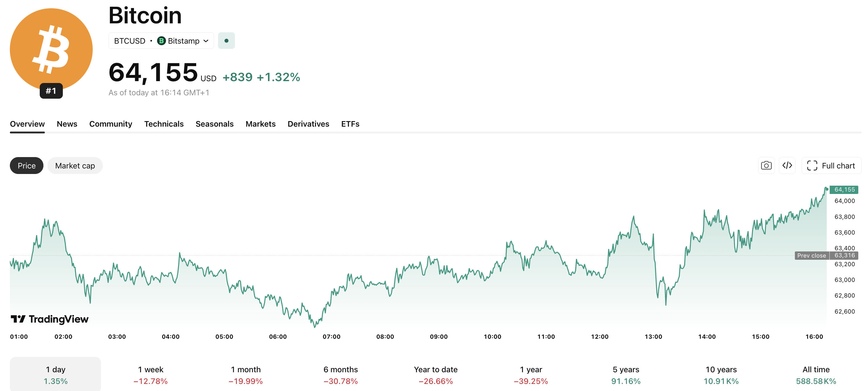866x391 pixels.
Task: Open the embed code icon
Action: coord(787,165)
